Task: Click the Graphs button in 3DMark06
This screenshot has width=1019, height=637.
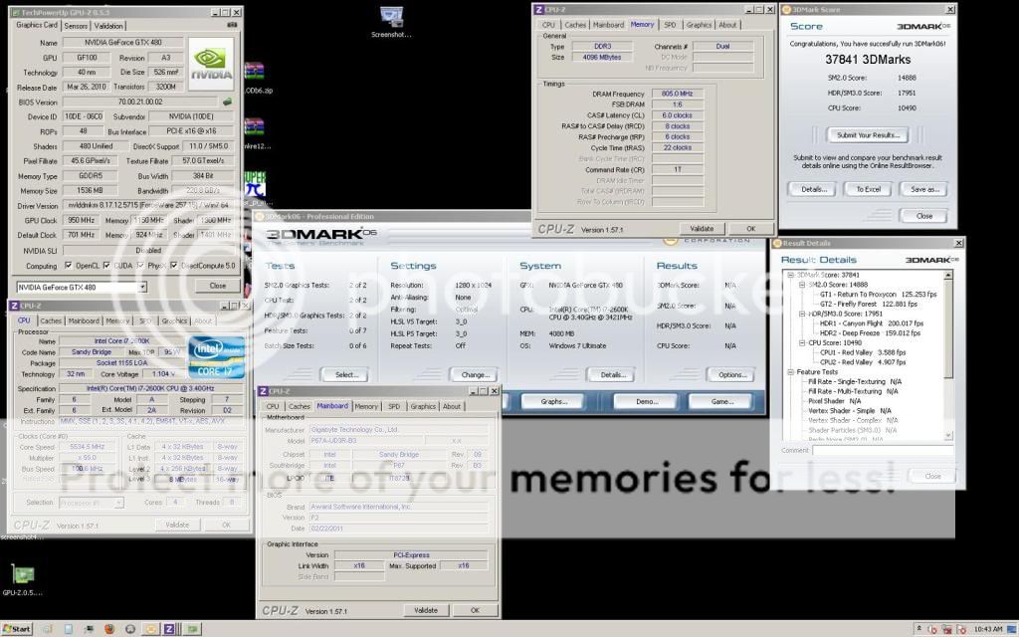Action: coord(553,402)
